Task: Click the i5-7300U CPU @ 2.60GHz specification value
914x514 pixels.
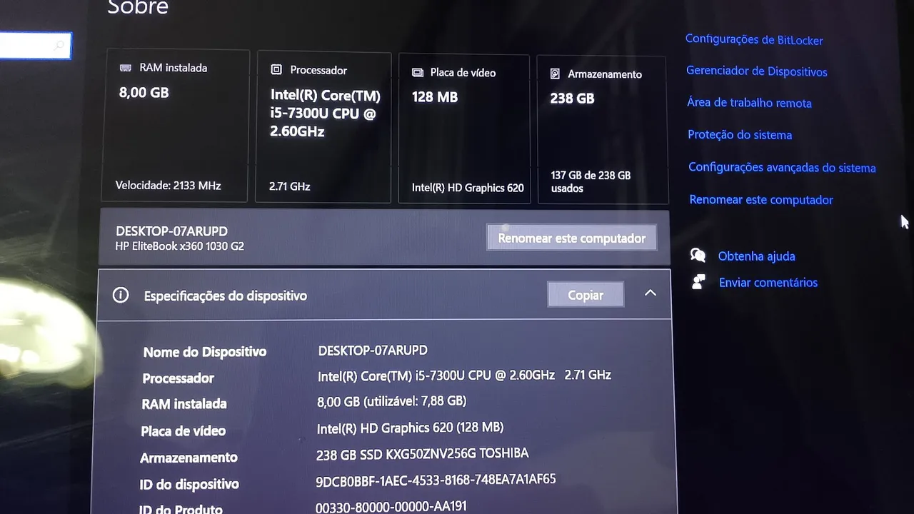Action: [464, 376]
